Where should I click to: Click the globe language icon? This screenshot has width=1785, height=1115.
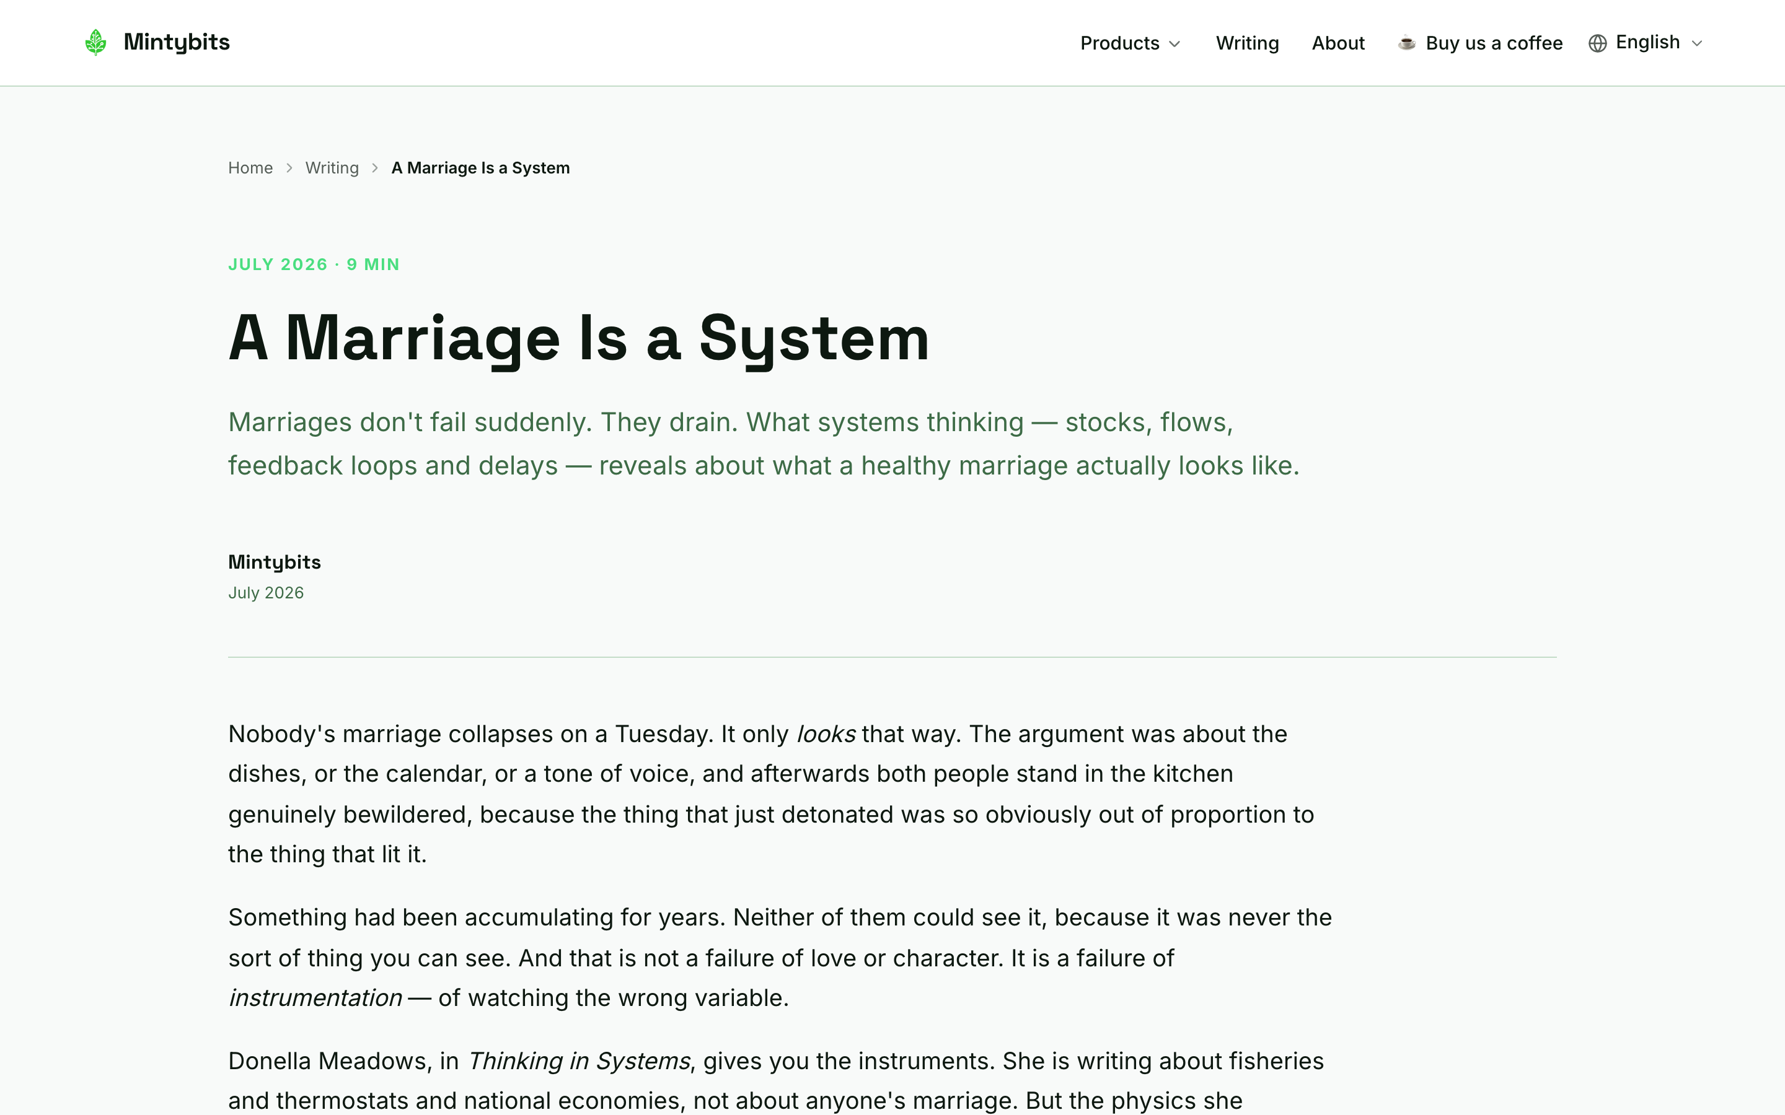coord(1597,43)
